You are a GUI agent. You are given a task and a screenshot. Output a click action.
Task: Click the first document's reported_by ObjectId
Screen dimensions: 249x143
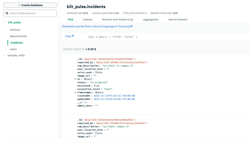pos(122,62)
